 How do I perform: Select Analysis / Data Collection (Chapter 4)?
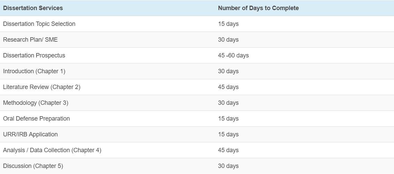click(x=52, y=150)
